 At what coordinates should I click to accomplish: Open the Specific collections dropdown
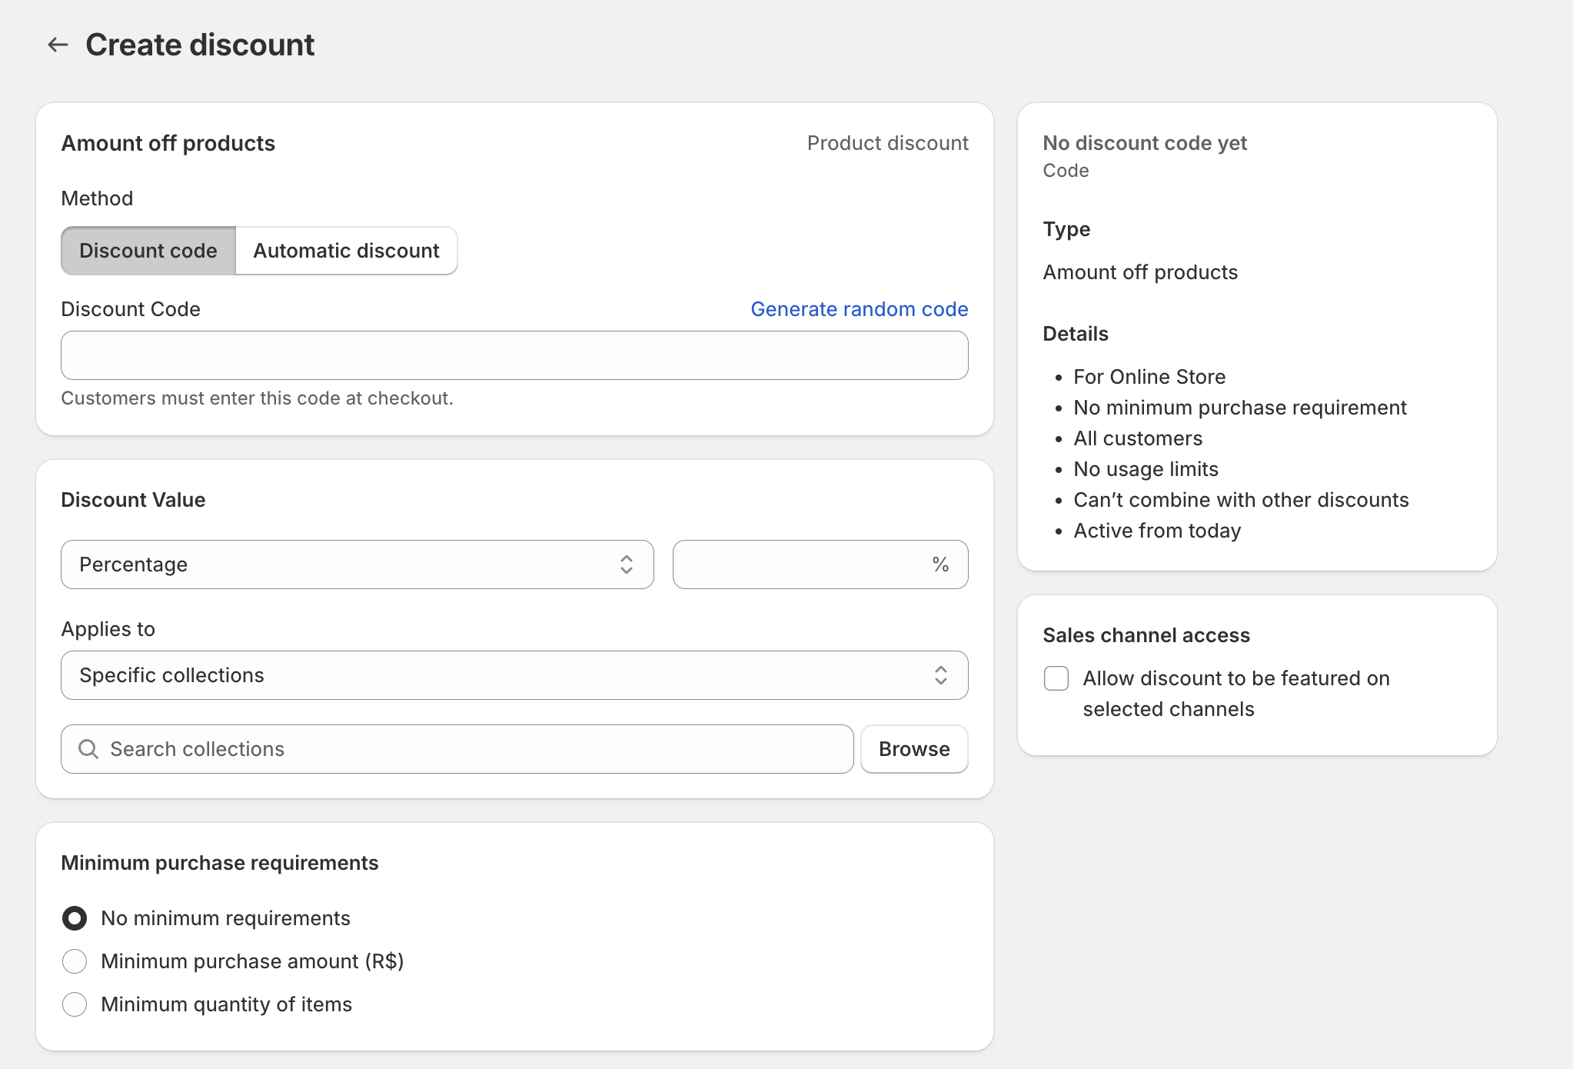514,675
